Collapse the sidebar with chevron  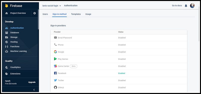coord(34,90)
